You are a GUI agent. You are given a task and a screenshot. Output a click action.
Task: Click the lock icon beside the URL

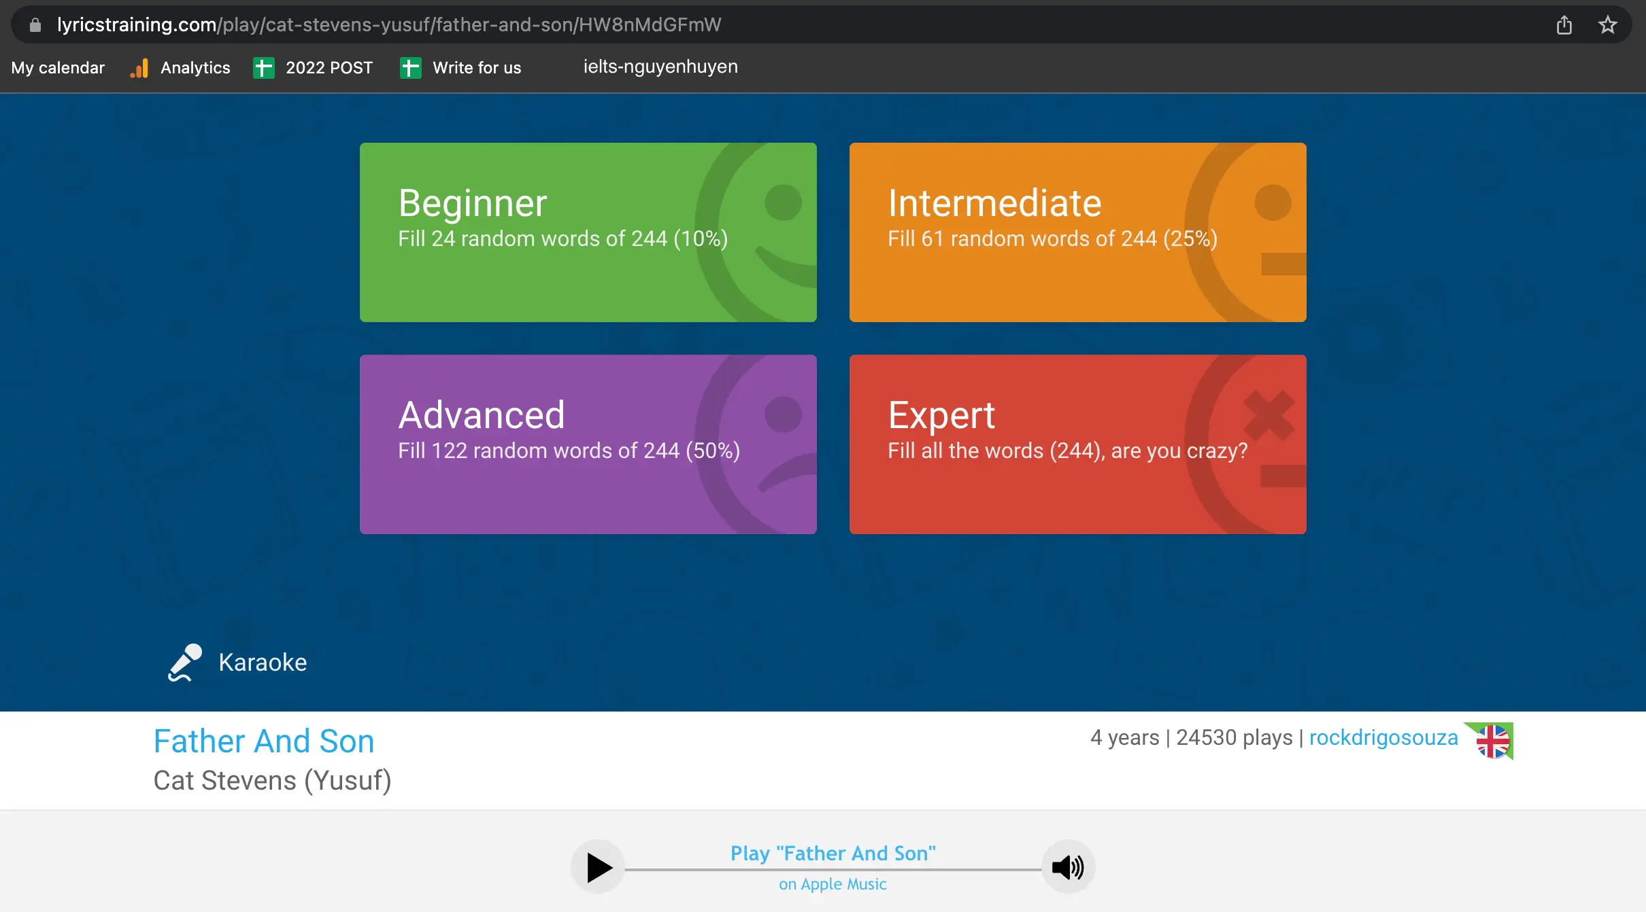35,25
